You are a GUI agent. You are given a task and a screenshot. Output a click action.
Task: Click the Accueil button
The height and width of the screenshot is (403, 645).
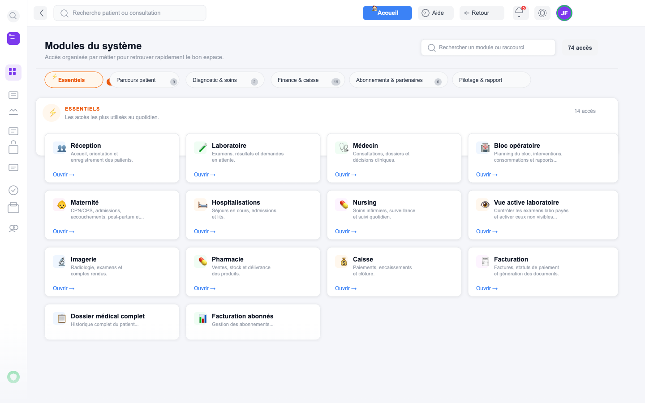[x=387, y=13]
